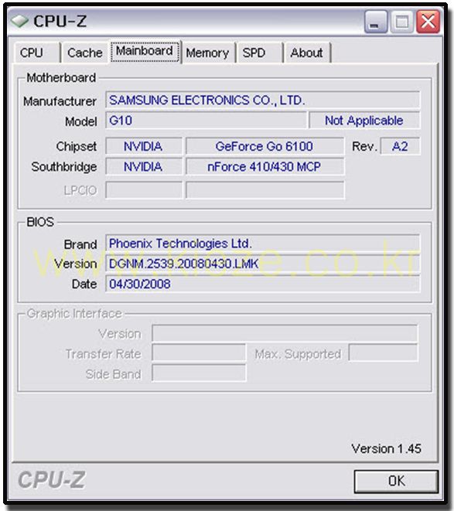Click the Rev. field showing A2
Image resolution: width=454 pixels, height=511 pixels.
click(x=400, y=146)
